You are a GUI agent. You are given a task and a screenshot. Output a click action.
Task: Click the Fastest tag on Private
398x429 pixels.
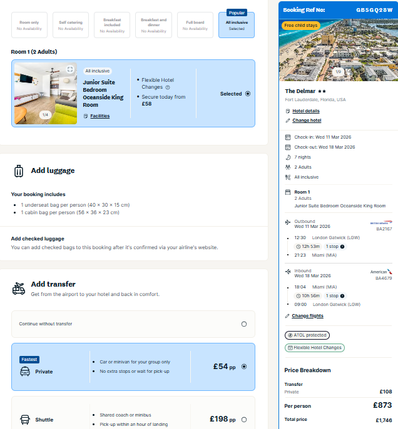coord(29,360)
